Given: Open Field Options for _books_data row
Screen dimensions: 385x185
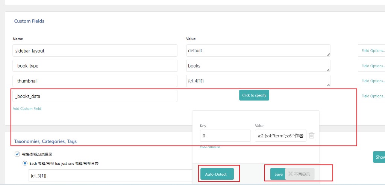Looking at the screenshot, I should pos(373,96).
